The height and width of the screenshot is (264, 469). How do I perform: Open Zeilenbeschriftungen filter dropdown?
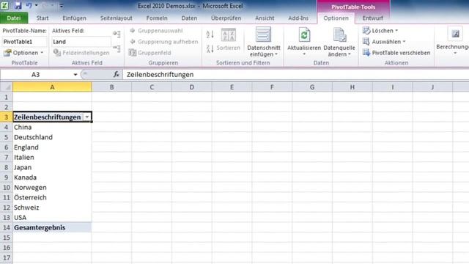tap(86, 117)
